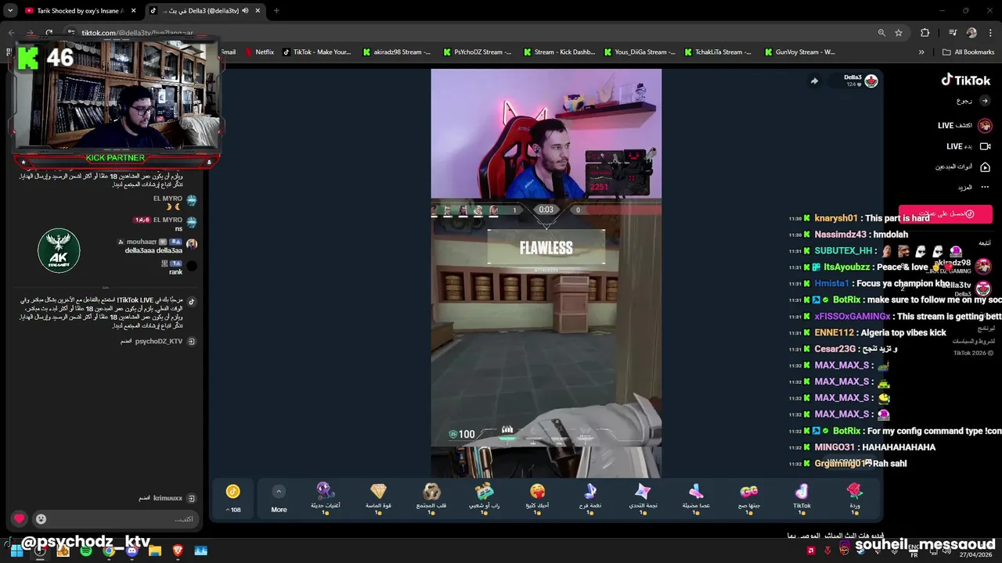The height and width of the screenshot is (563, 1002).
Task: Open File Explorer on the taskbar
Action: tap(155, 550)
